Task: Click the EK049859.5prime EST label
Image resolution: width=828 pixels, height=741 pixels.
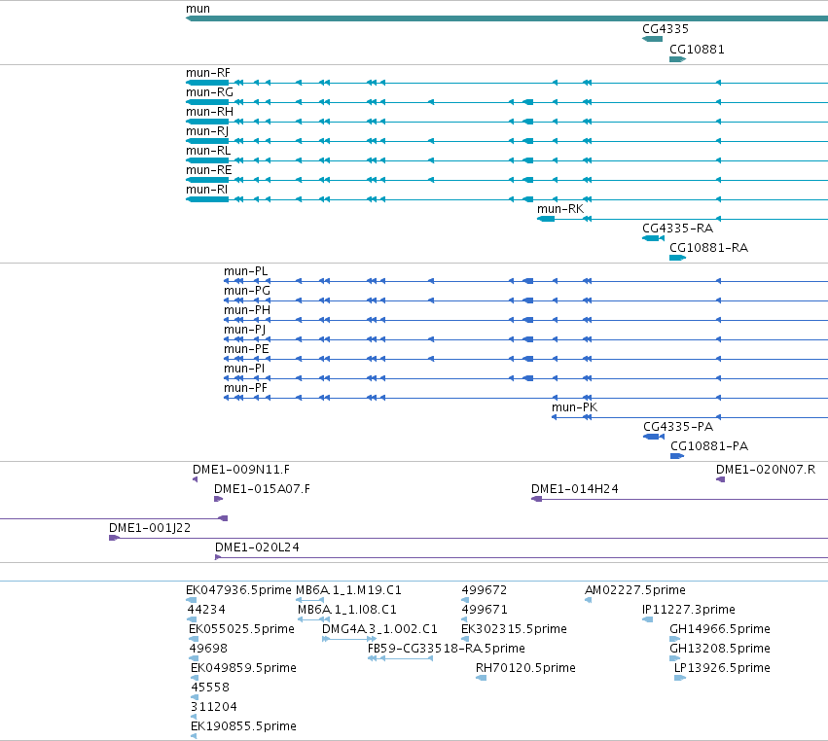Action: [x=243, y=668]
